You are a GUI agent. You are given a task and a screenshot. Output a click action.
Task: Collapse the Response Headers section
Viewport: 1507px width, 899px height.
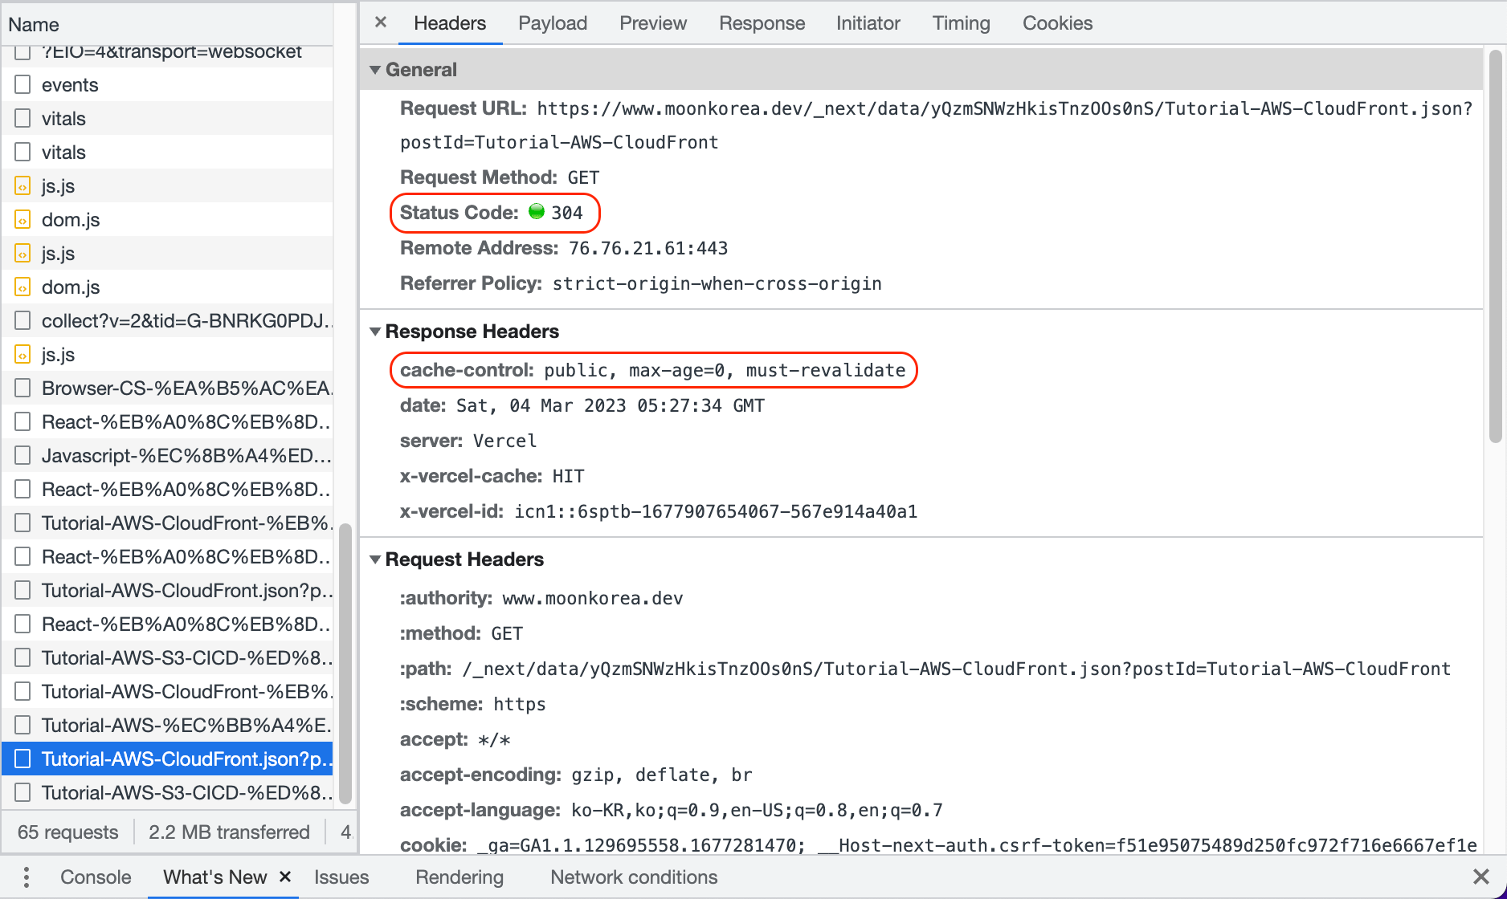coord(375,332)
